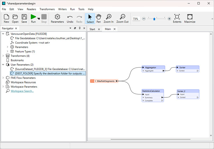Switch to the Start tab
The height and width of the screenshot is (149, 214).
click(x=92, y=29)
